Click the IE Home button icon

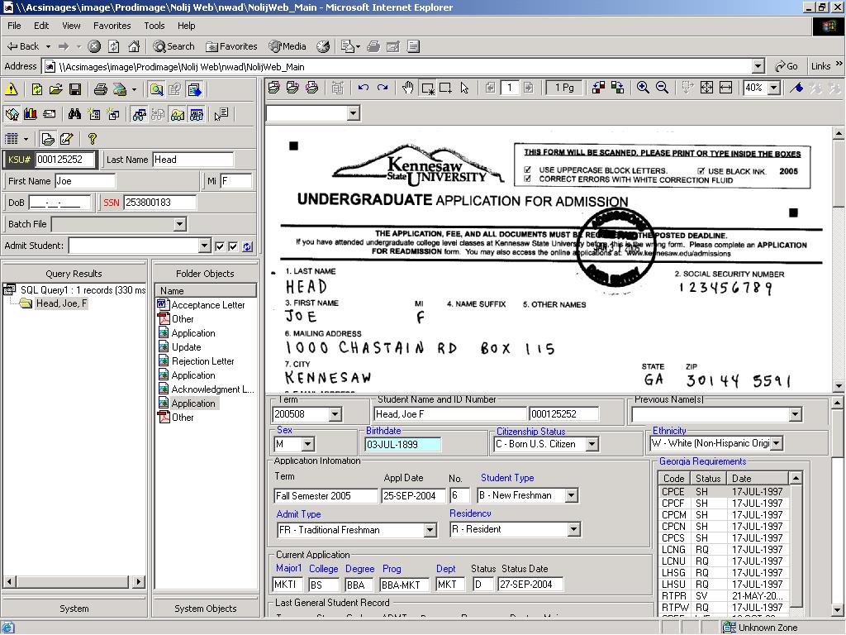click(x=134, y=46)
